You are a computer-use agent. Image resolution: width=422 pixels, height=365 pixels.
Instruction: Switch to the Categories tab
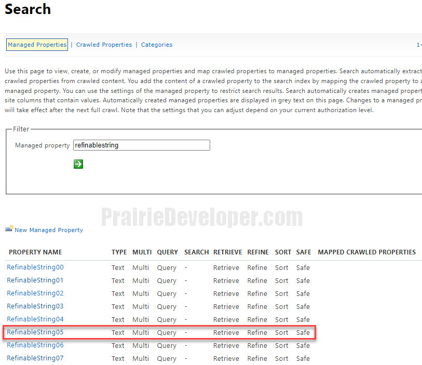pyautogui.click(x=157, y=45)
